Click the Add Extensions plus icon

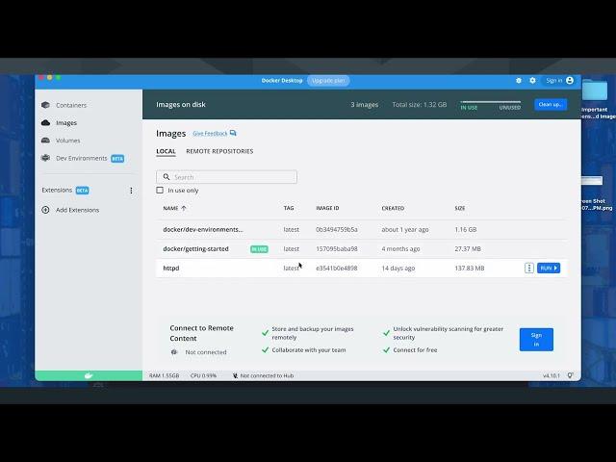pos(45,210)
